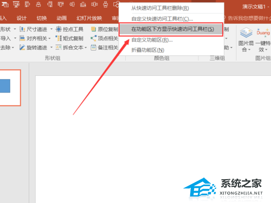The image size is (271, 203).
Task: Expand the 形状 dropdown arrow
Action: [15, 29]
